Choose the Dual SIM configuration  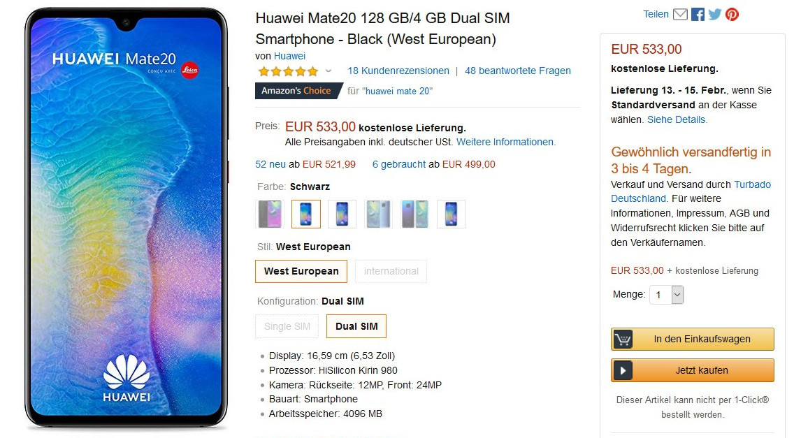click(x=356, y=327)
